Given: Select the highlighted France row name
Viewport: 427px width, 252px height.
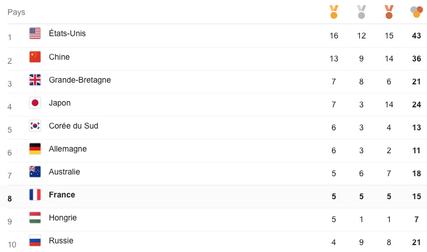Looking at the screenshot, I should click(x=62, y=195).
